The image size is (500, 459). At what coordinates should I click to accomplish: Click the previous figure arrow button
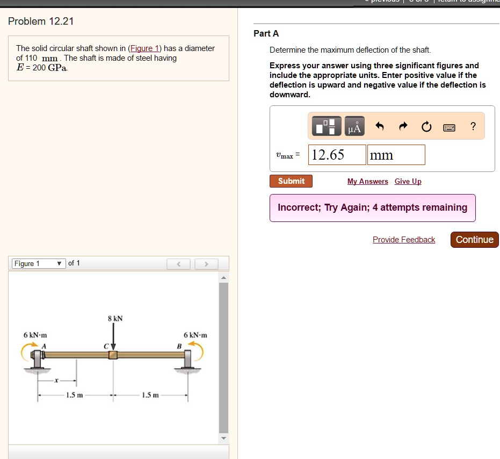pyautogui.click(x=178, y=264)
